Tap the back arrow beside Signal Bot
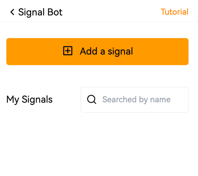Viewport: 198px width, 176px height. pos(12,12)
